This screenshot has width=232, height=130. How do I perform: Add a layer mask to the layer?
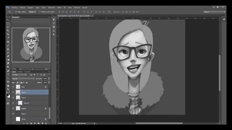click(x=31, y=123)
